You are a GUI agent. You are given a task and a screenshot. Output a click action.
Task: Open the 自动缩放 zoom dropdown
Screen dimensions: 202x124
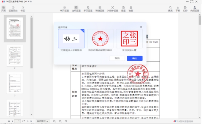[42, 121]
